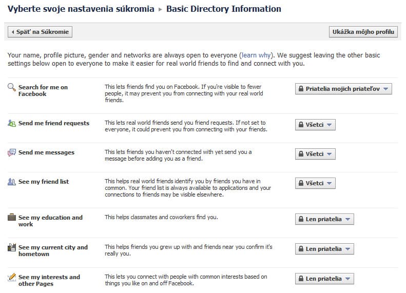Click the Späť na Súkromie button

(40, 32)
